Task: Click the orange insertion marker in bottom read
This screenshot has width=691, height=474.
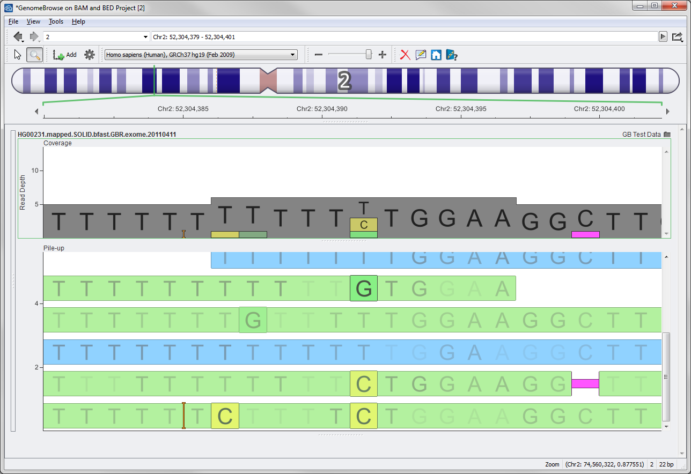Action: pyautogui.click(x=183, y=416)
